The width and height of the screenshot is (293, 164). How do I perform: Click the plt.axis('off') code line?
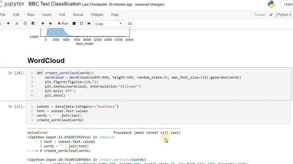[x=60, y=91]
